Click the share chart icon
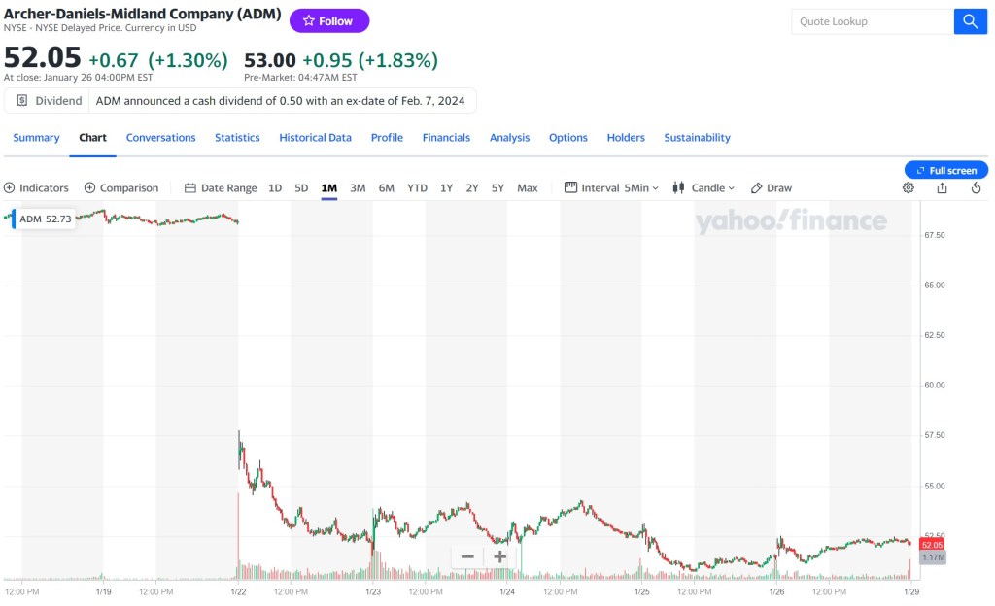 942,188
